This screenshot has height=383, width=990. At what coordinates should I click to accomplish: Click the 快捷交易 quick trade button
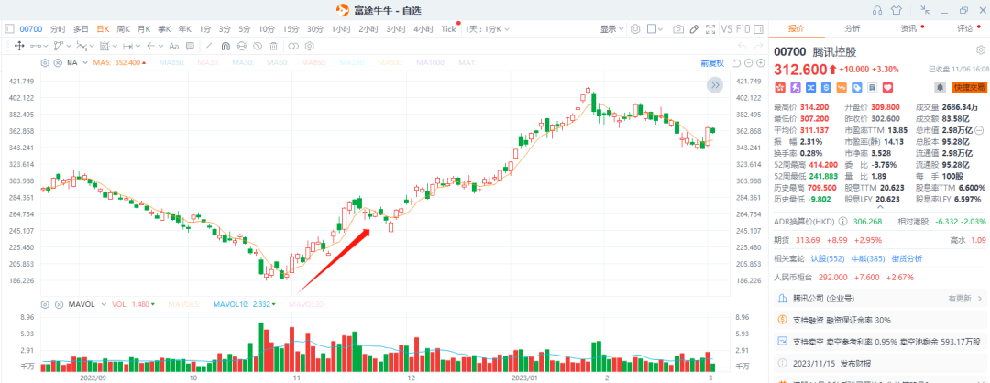click(968, 87)
